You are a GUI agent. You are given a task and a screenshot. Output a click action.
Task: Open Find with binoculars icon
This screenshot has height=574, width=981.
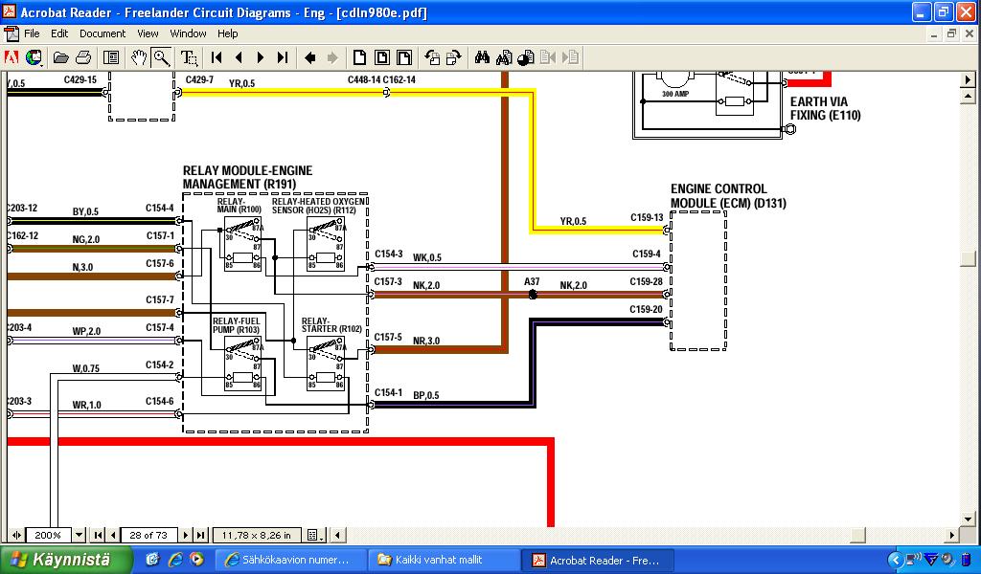(482, 57)
